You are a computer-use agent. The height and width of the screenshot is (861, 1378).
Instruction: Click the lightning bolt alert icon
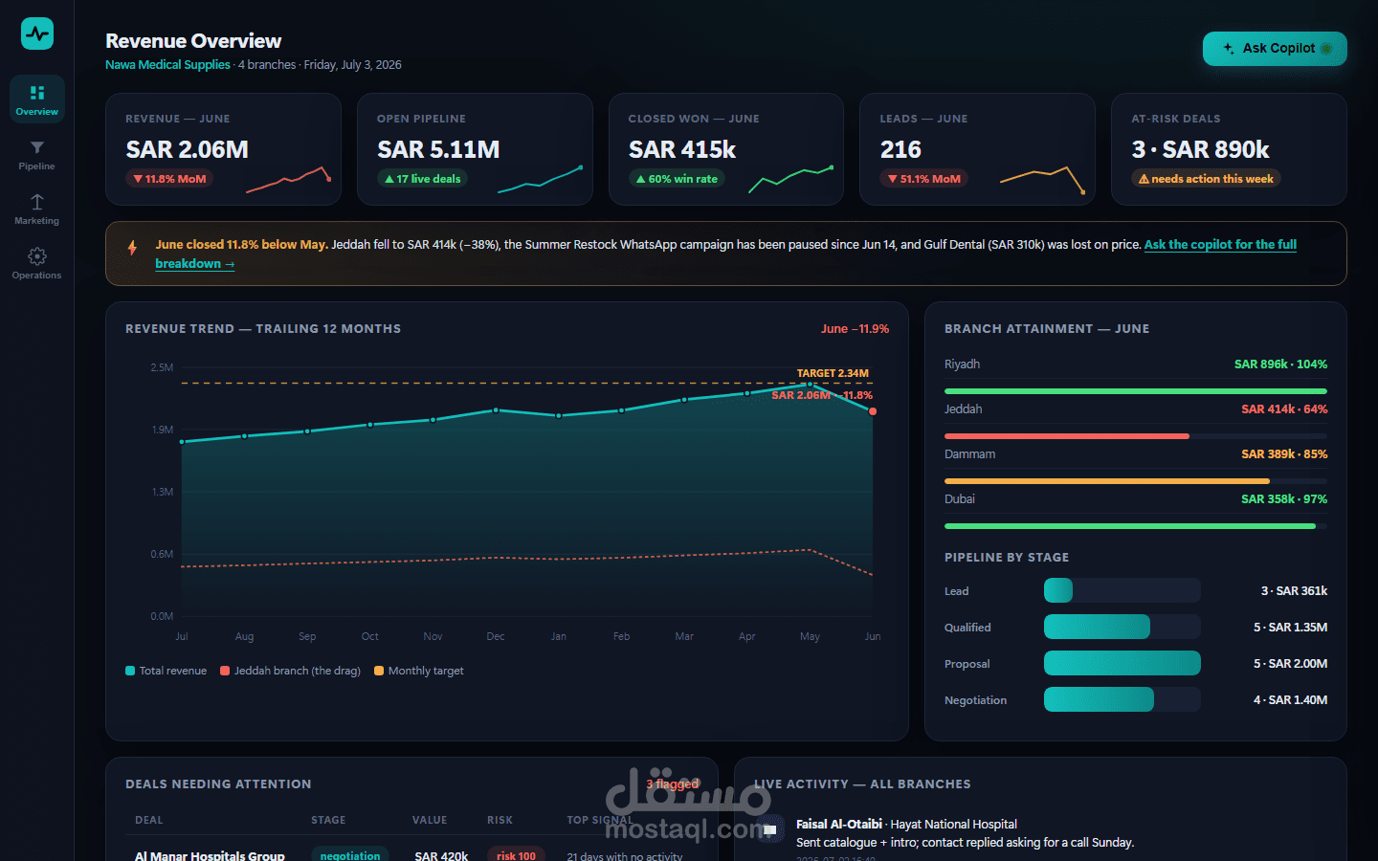click(x=132, y=248)
